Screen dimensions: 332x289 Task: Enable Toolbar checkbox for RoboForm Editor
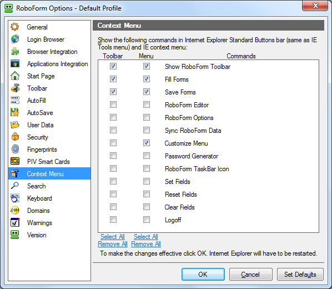113,104
